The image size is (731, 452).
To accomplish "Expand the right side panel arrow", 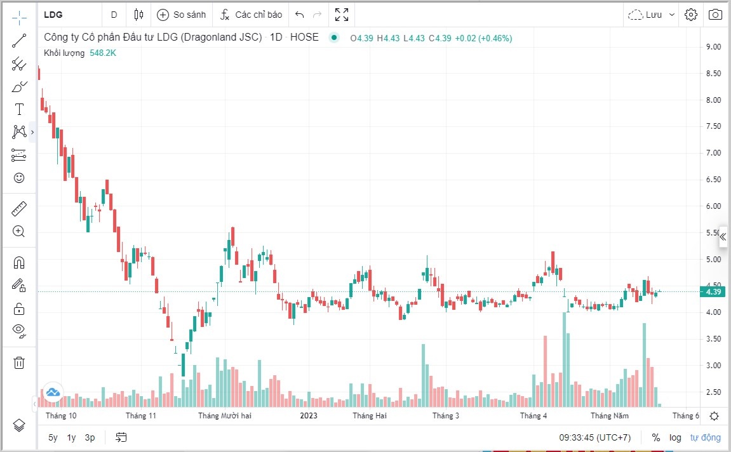I will pyautogui.click(x=723, y=236).
